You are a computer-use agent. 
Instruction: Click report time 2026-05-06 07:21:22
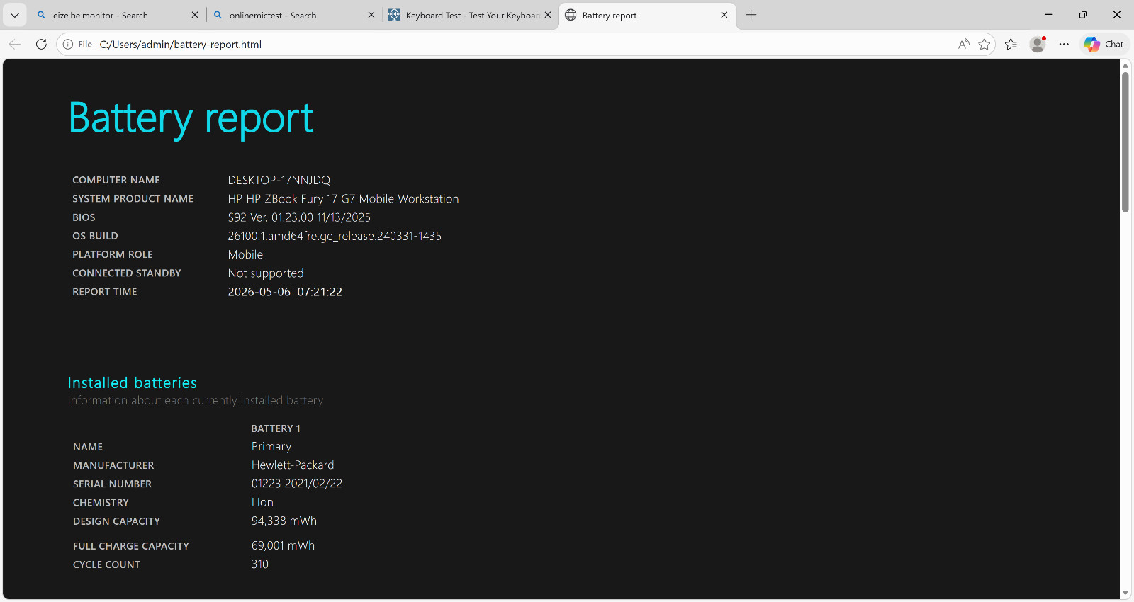click(x=285, y=292)
